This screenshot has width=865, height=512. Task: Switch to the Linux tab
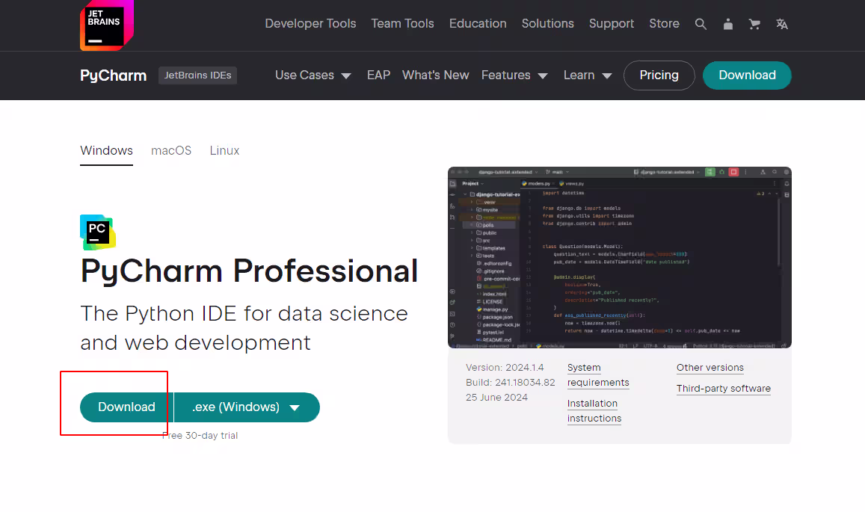224,151
